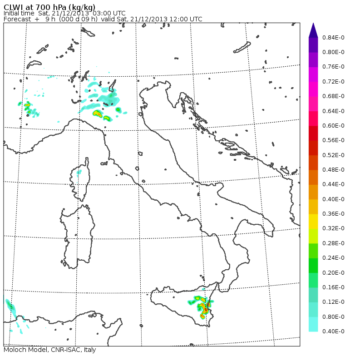The image size is (345, 356).
Task: Click the title 'CLWI at 700 hPa (kg/kg)'
Action: pyautogui.click(x=49, y=7)
